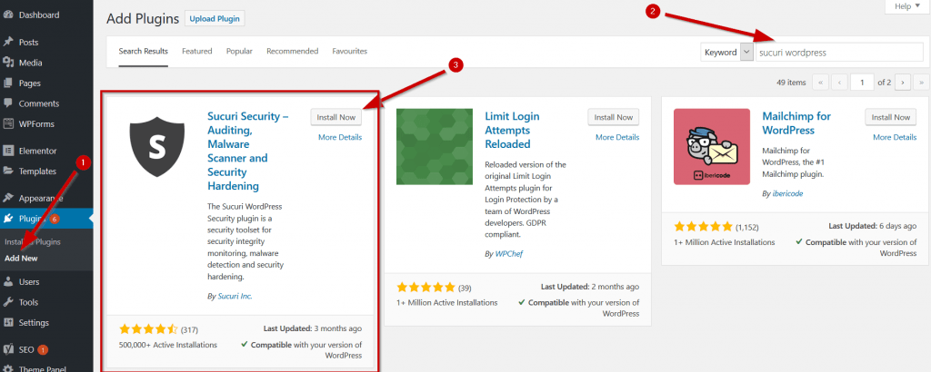Click the WPForms sidebar icon
931x372 pixels.
[8, 123]
